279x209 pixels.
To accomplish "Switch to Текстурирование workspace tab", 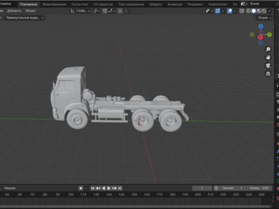I will [131, 4].
